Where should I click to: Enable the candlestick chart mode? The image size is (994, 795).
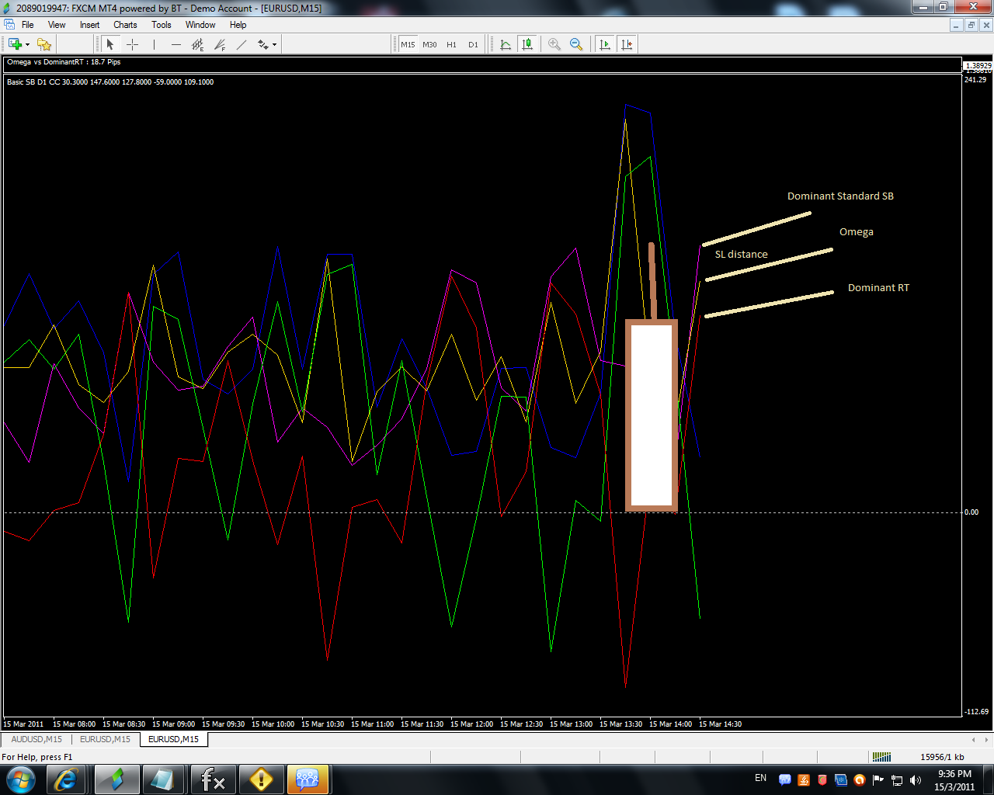[x=527, y=44]
